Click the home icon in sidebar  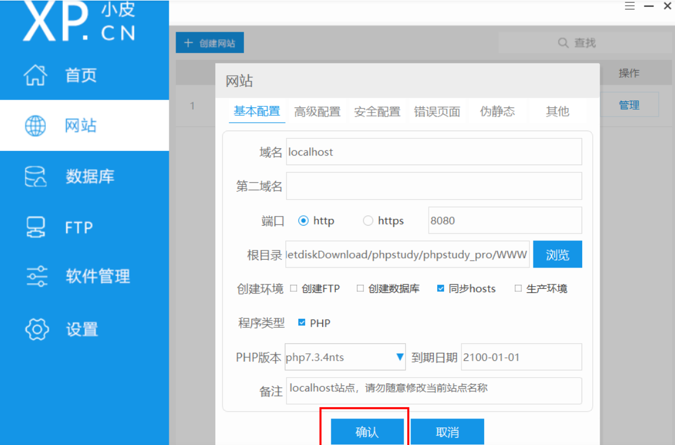[x=35, y=75]
